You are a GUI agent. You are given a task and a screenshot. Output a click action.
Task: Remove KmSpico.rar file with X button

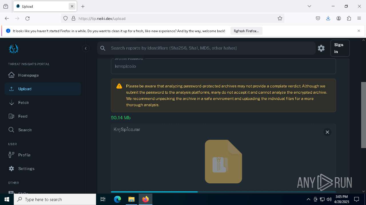pyautogui.click(x=327, y=132)
